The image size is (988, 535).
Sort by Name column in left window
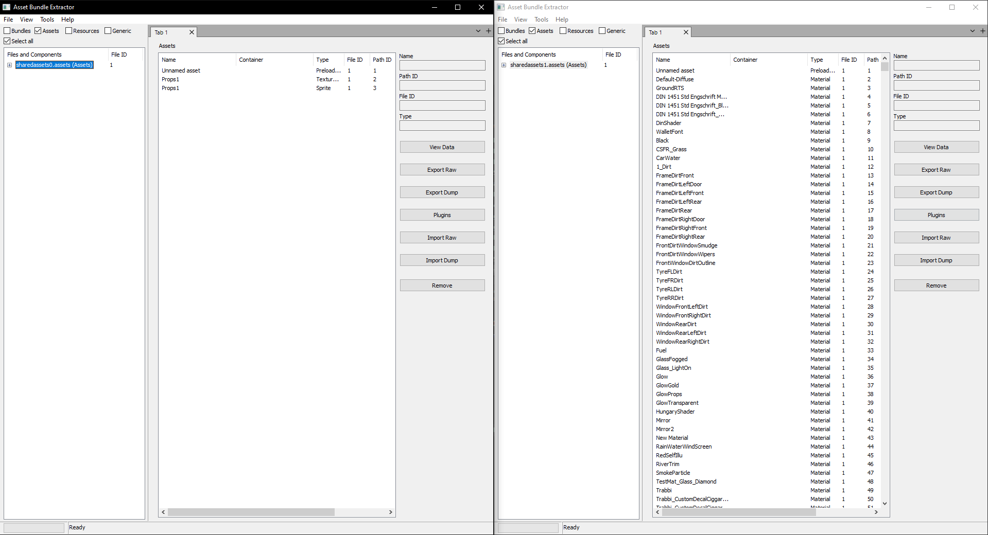pos(197,60)
